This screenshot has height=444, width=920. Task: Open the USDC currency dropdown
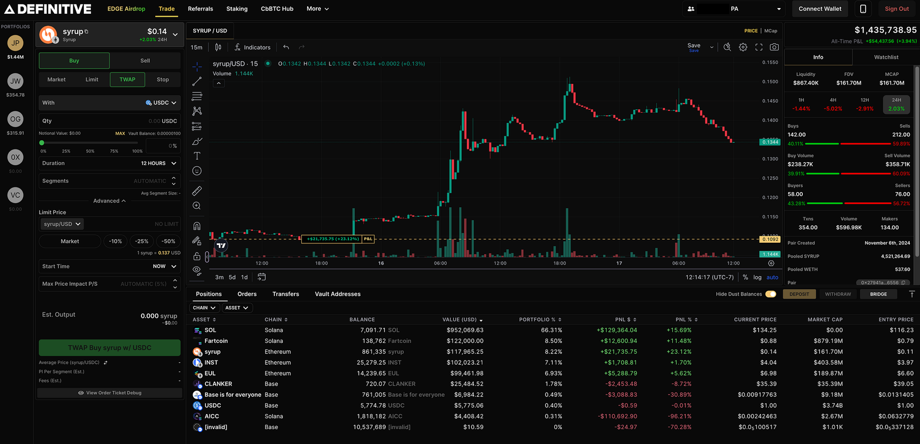pos(161,102)
